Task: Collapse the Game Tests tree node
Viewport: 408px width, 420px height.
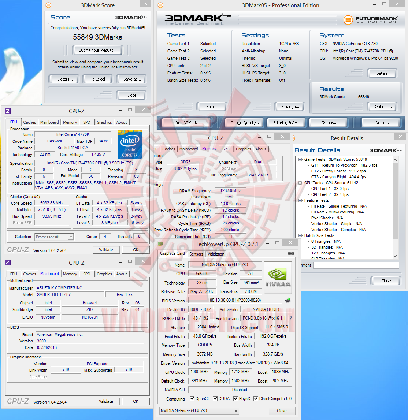Action: point(300,159)
